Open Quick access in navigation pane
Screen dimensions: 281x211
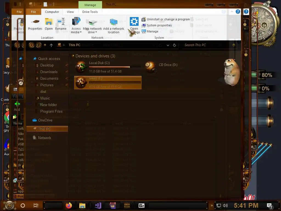pyautogui.click(x=49, y=59)
